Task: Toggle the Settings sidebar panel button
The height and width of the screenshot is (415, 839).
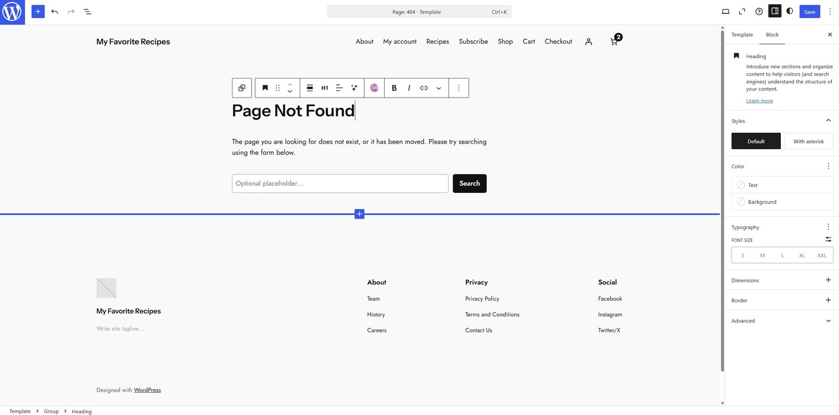Action: [x=774, y=11]
